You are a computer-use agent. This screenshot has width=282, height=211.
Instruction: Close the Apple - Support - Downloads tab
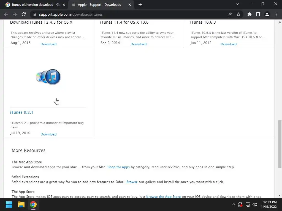(x=130, y=5)
